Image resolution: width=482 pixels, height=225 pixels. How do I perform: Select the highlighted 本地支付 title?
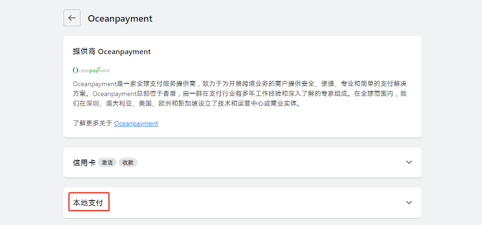tap(89, 202)
